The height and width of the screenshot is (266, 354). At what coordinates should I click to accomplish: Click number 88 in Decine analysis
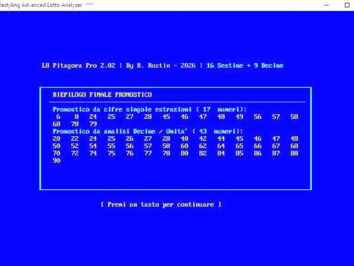(295, 153)
